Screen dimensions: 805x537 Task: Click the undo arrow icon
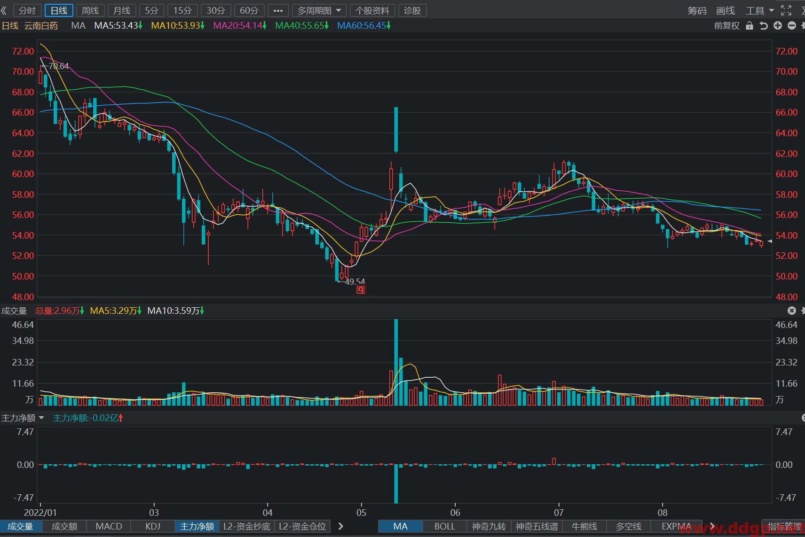point(764,26)
